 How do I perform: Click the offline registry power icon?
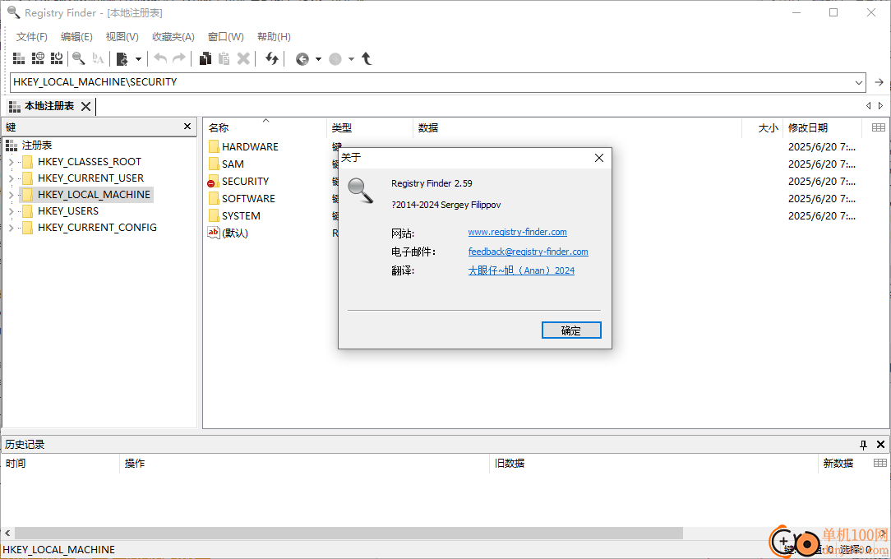(x=57, y=58)
